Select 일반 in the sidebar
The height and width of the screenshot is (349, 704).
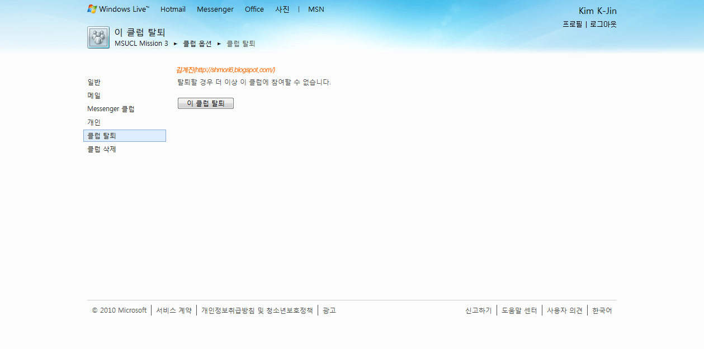pyautogui.click(x=94, y=82)
